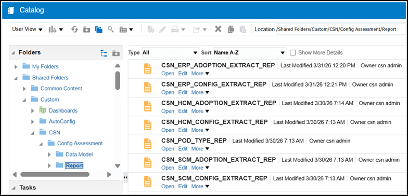Select the Custom folder in tree
408x196 pixels.
(49, 100)
